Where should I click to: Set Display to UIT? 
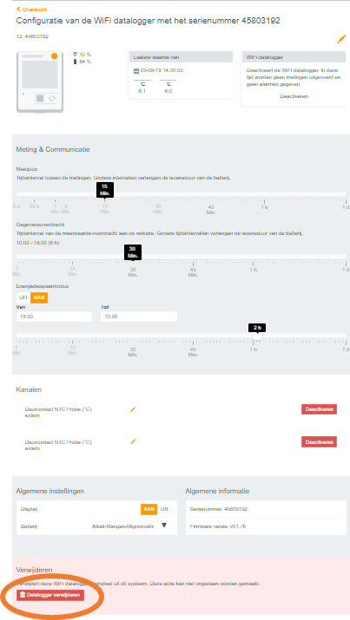[x=164, y=509]
